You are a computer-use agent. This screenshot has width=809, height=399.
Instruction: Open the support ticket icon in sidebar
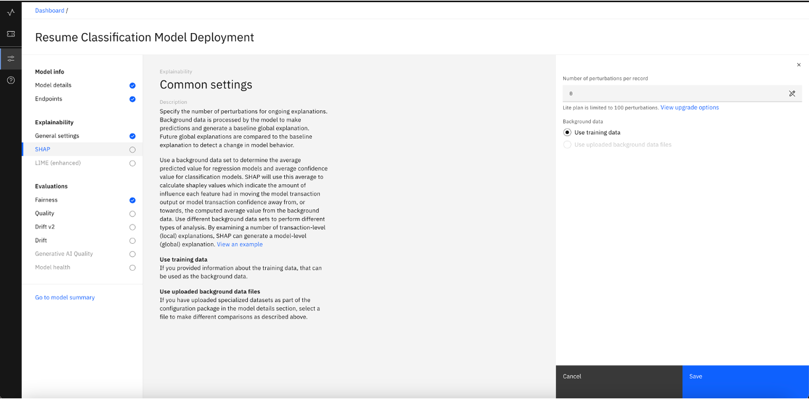(x=11, y=33)
